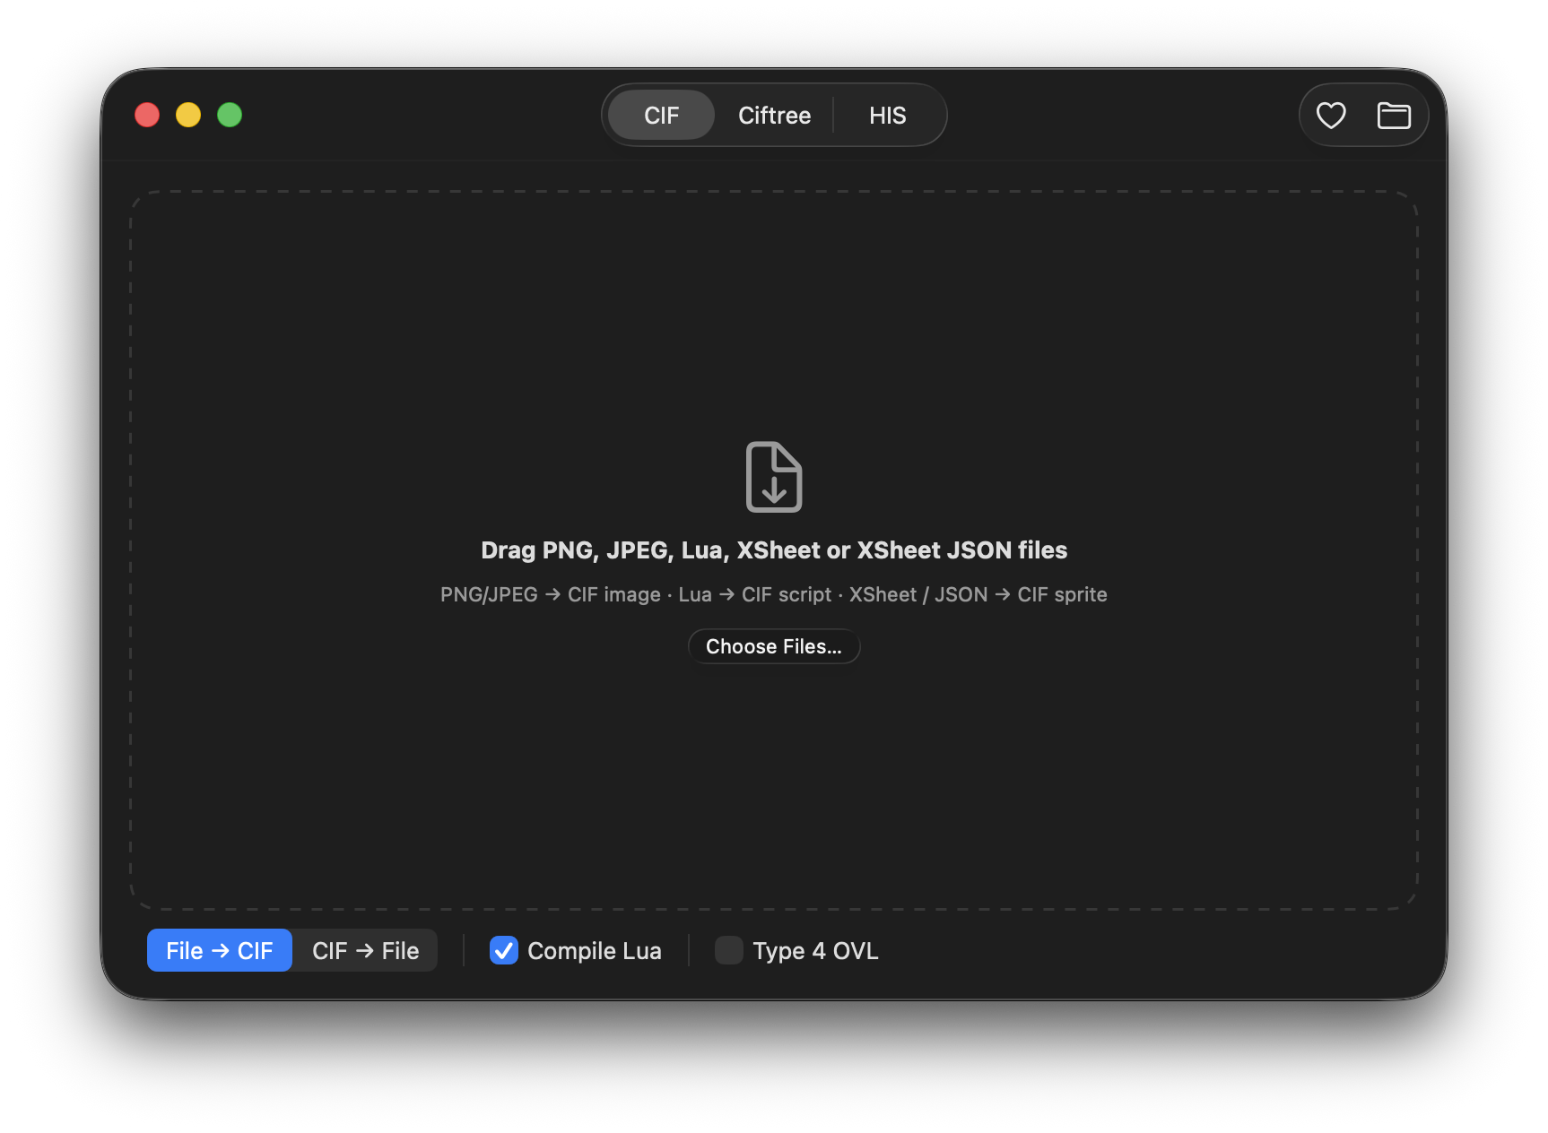This screenshot has height=1133, width=1548.
Task: Click the heart favorite icon
Action: click(1331, 115)
